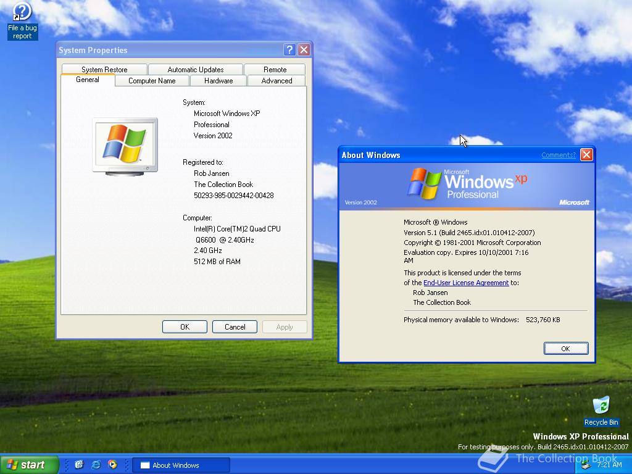Click OK in System Properties
Viewport: 632px width, 474px height.
pyautogui.click(x=185, y=327)
